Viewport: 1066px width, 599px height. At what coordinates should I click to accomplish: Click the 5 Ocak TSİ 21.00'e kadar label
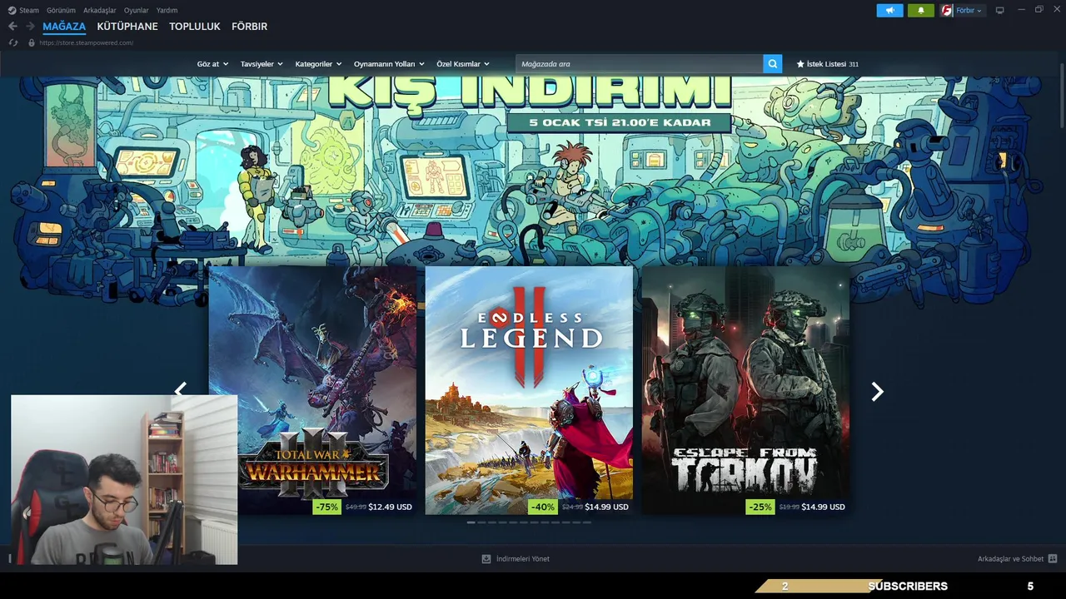coord(620,123)
